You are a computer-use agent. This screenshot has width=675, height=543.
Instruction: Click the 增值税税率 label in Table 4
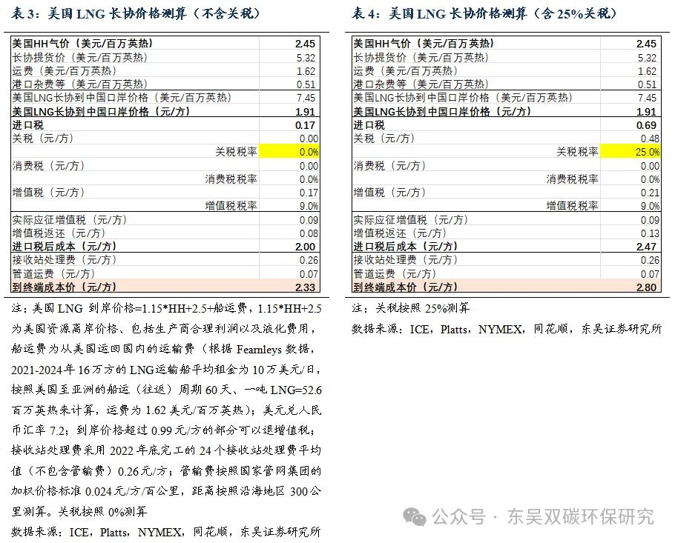[x=572, y=205]
